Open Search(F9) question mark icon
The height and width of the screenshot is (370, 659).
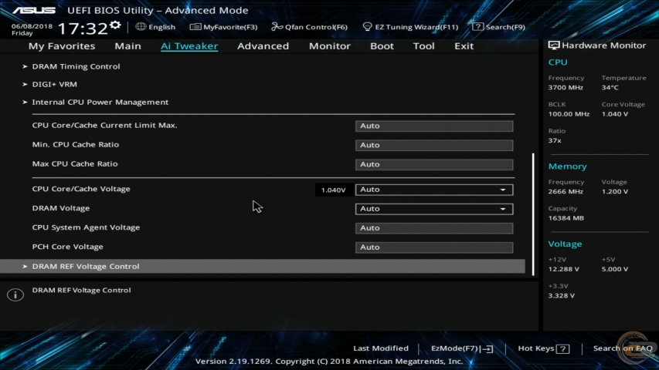click(x=478, y=27)
